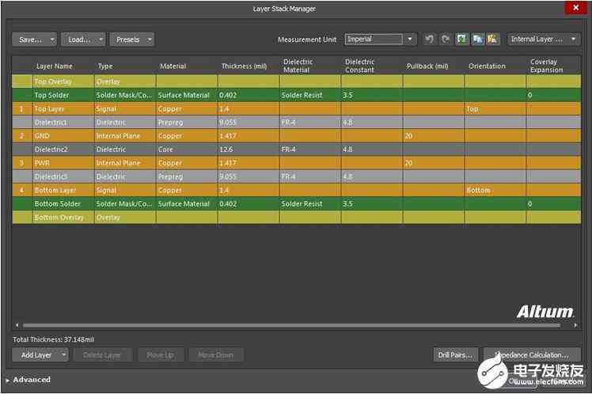Click the scrollbar's right arrow
Viewport: 592px width, 394px height.
[575, 325]
